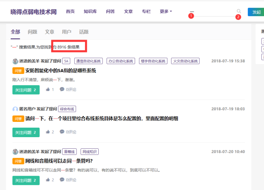Switch to the 文章 results tab
The height and width of the screenshot is (190, 264).
coord(50,32)
